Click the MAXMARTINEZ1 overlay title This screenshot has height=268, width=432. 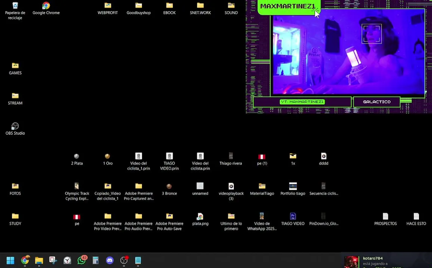[x=288, y=6]
